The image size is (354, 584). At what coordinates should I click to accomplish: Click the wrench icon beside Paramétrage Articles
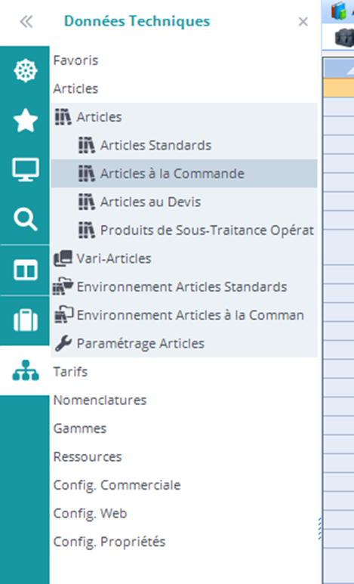click(63, 344)
